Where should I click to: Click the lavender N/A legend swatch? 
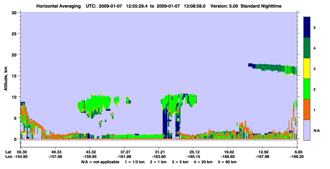click(x=307, y=130)
